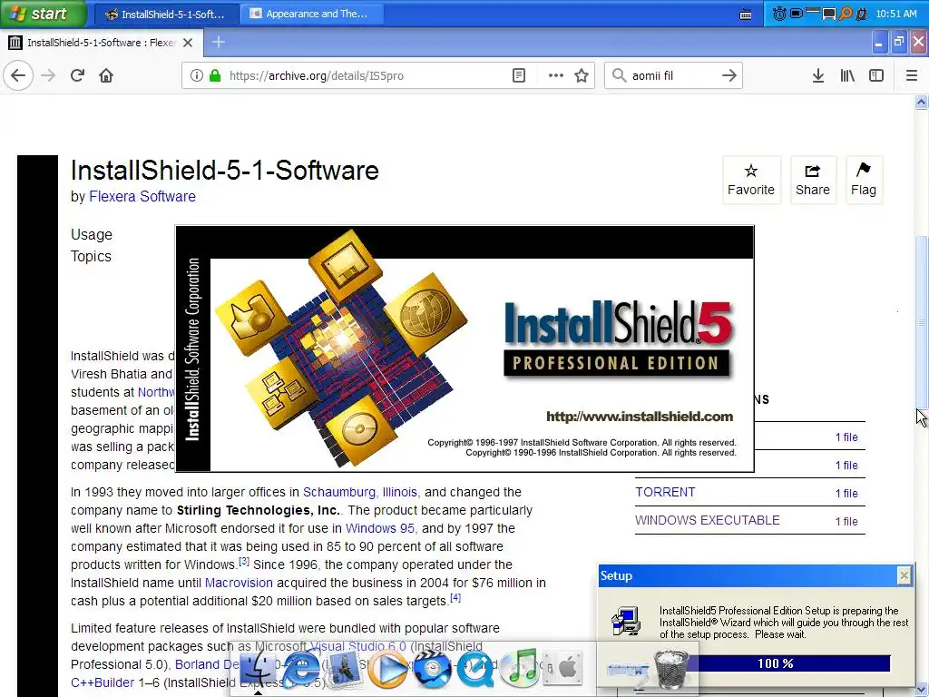This screenshot has width=929, height=697.
Task: Click the InstallShield 5 Professional Edition splash image
Action: pos(465,348)
